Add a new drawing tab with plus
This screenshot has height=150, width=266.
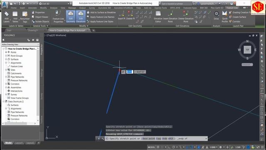coord(94,30)
